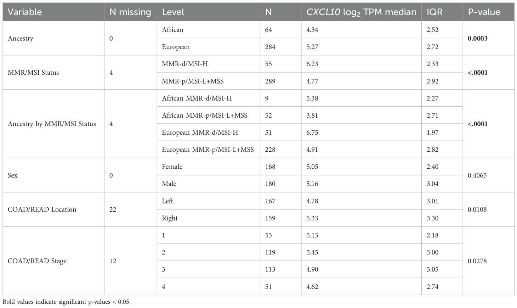517x308 pixels.
Task: Click the 0.4065 p-value cell
Action: point(477,175)
